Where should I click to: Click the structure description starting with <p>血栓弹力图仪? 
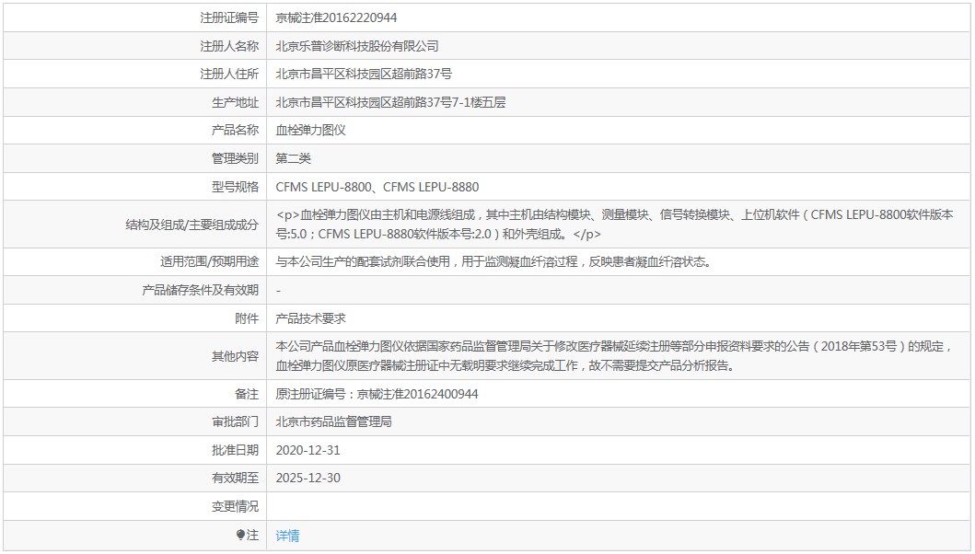pos(614,225)
